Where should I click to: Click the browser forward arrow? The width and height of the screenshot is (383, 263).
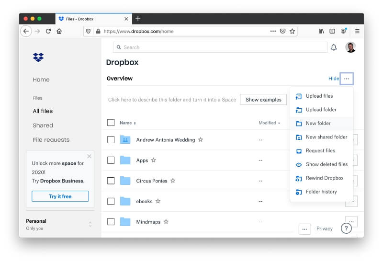click(x=37, y=31)
